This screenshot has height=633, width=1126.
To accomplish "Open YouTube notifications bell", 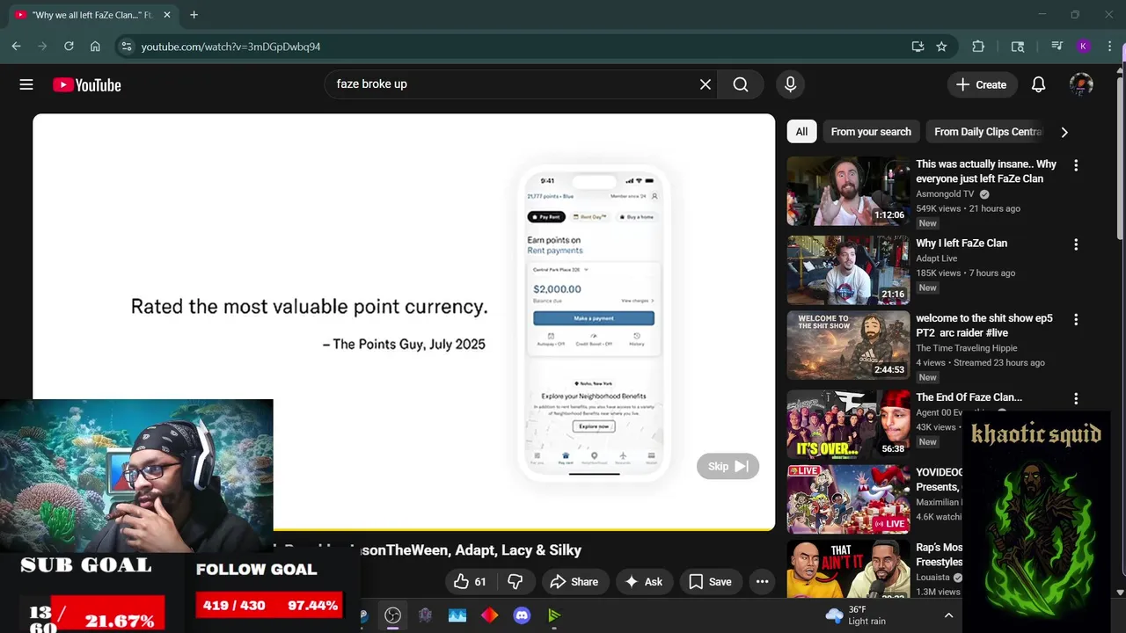I will [x=1038, y=84].
